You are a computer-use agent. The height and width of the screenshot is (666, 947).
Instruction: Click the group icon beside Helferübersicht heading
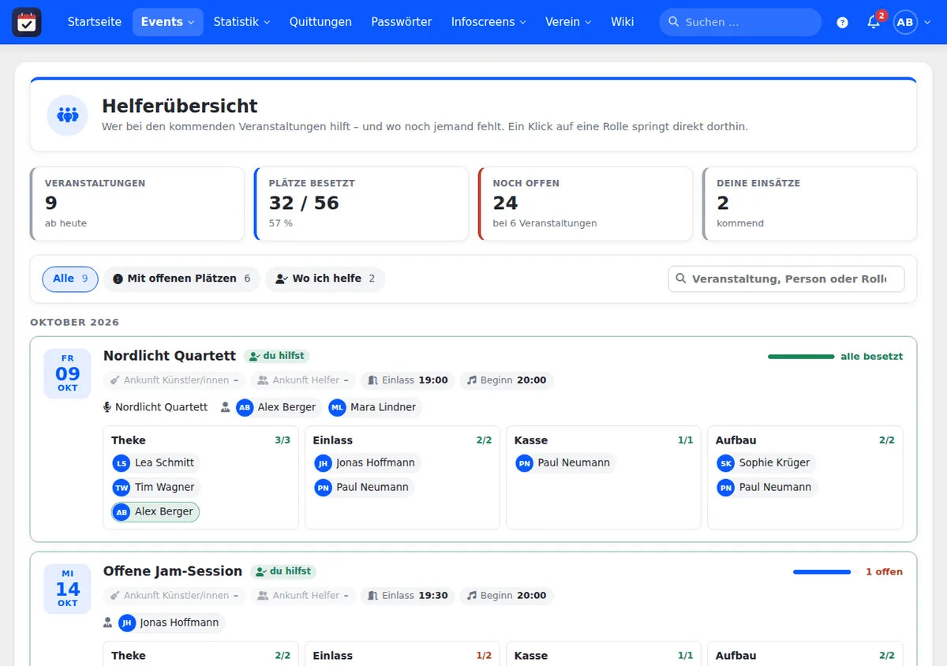click(68, 115)
